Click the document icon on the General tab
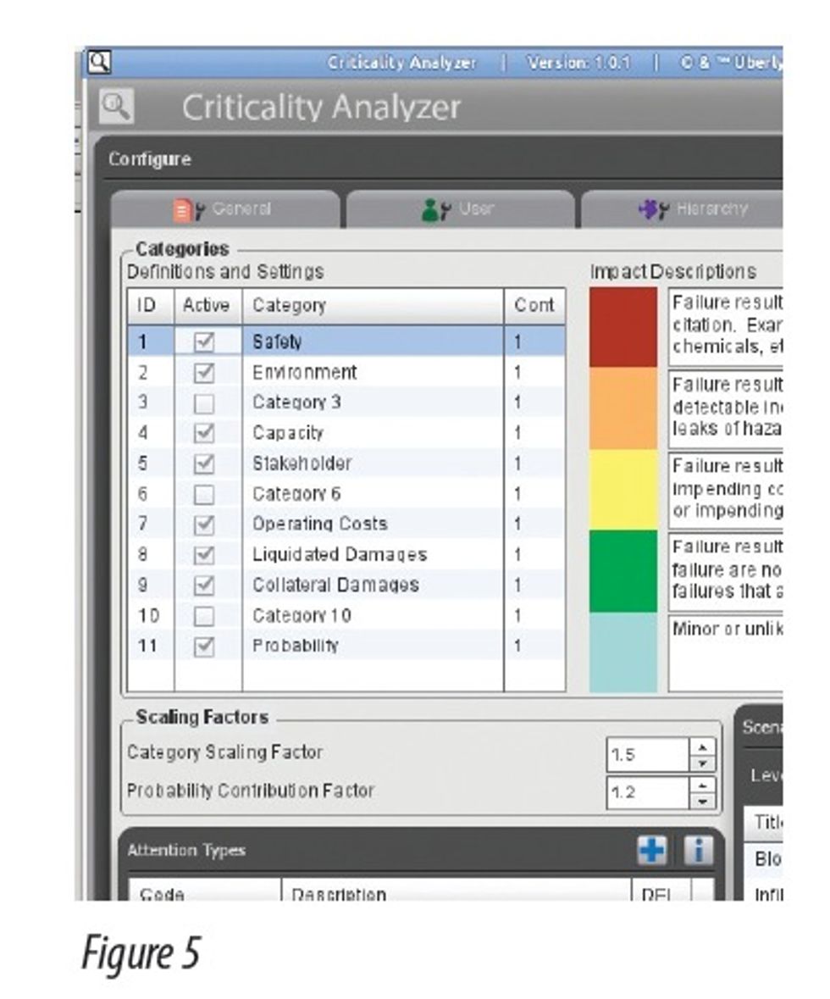This screenshot has width=830, height=999. point(183,209)
